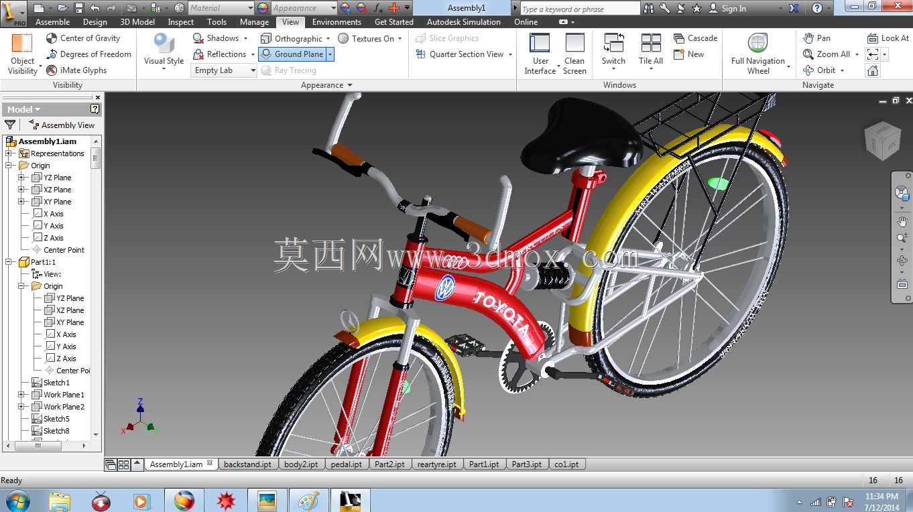The height and width of the screenshot is (512, 913).
Task: Click the navigation bar Look At icon
Action: (x=902, y=284)
